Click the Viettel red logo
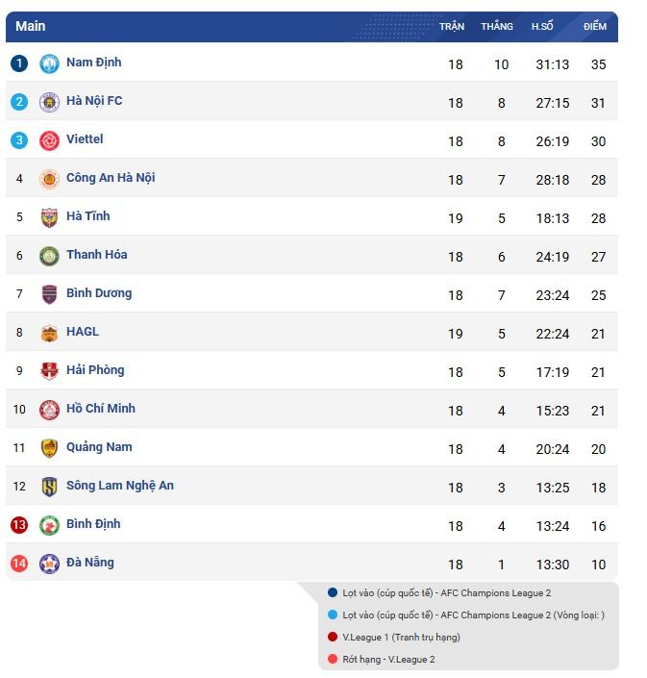 [49, 140]
